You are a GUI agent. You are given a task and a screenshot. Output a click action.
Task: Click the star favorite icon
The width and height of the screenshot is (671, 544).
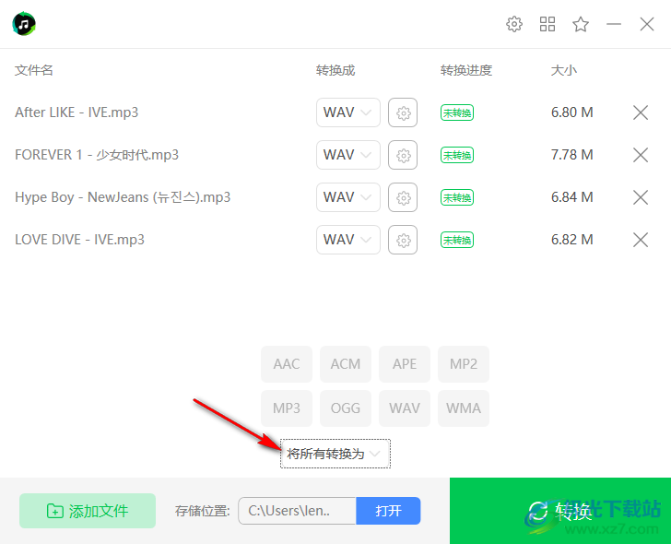click(x=581, y=24)
